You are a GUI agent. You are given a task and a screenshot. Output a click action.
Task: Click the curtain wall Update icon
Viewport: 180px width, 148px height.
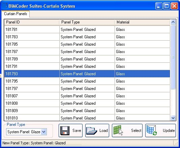tap(152, 130)
